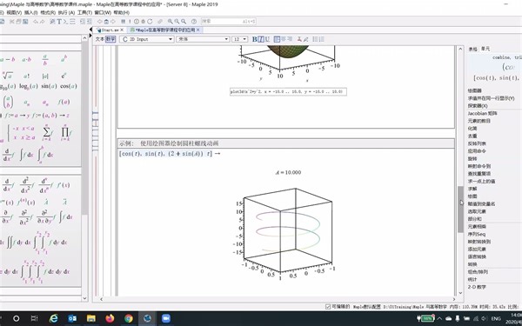Open the 执行(A) menu
This screenshot has width=522, height=326.
click(66, 12)
